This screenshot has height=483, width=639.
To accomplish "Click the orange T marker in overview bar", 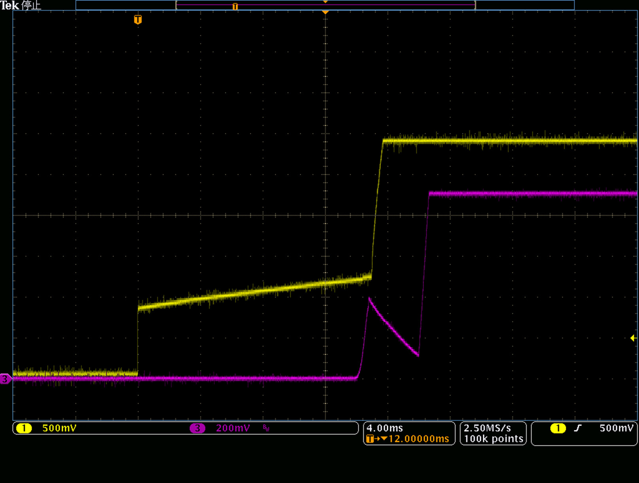I will tap(235, 6).
